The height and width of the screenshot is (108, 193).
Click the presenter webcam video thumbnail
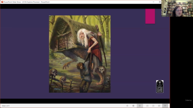point(177,8)
